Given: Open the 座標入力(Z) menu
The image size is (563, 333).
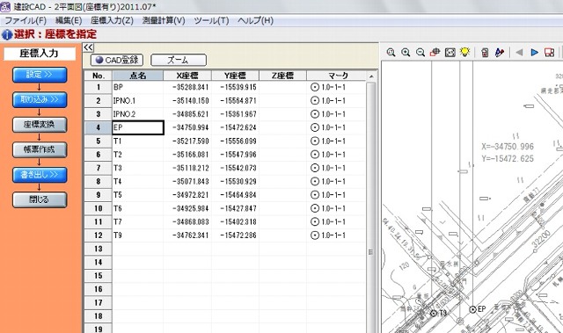Looking at the screenshot, I should pyautogui.click(x=112, y=21).
